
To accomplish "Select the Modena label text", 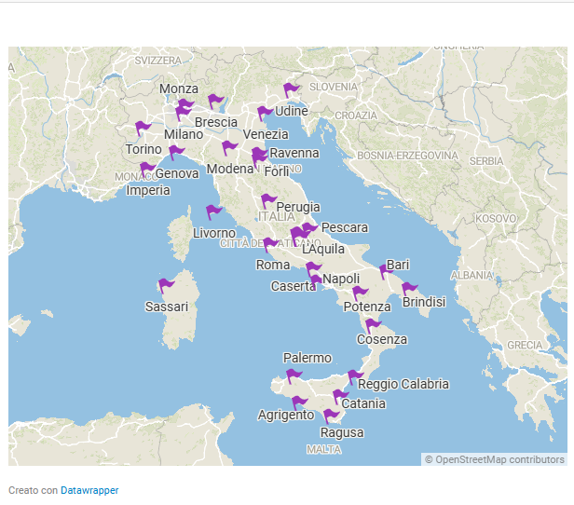I will point(230,169).
